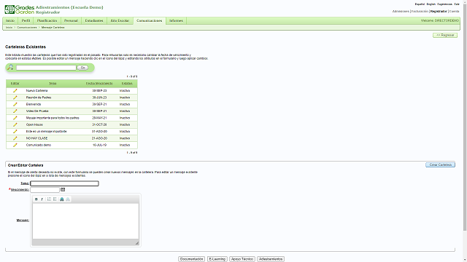Click the pencil icon for Comunicado demo

coord(15,145)
